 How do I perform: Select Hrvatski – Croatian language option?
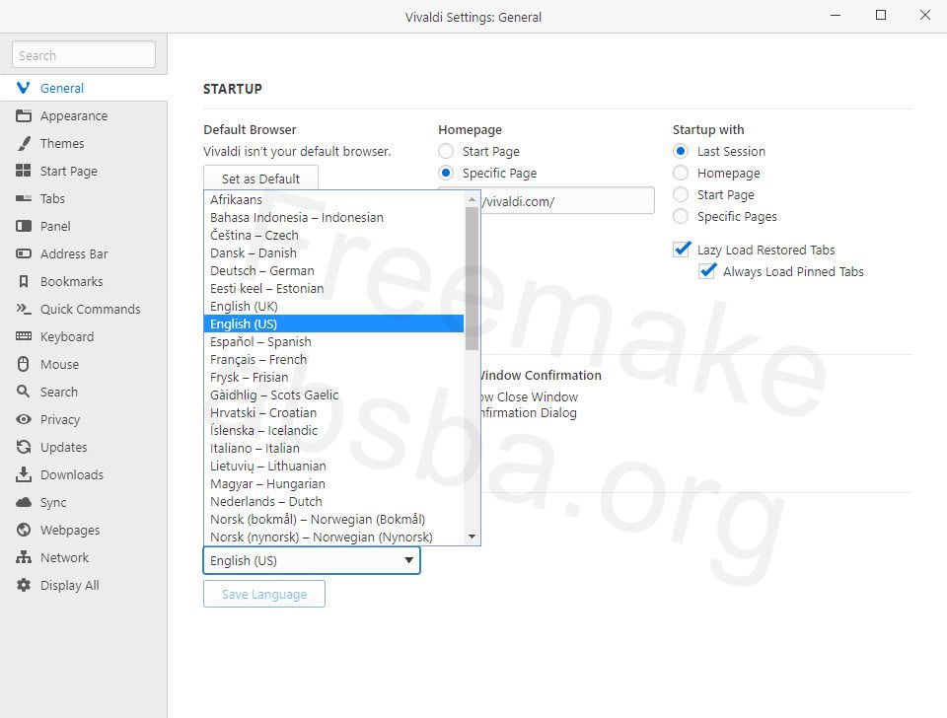coord(334,412)
